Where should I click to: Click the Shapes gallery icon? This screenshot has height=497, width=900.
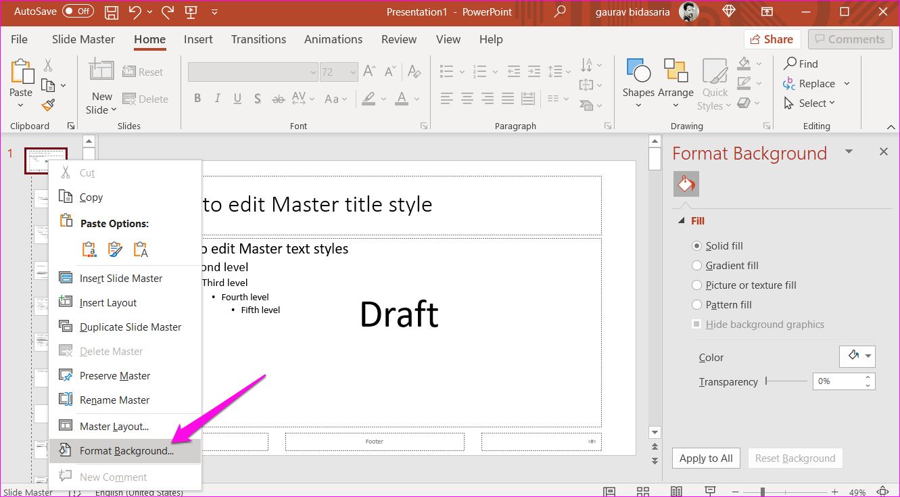[x=638, y=70]
